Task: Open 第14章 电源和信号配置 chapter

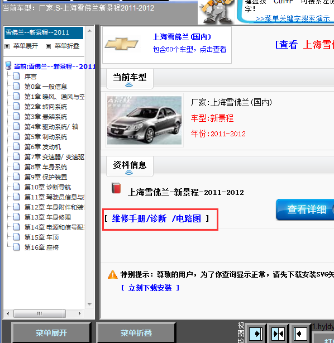Action: (x=55, y=227)
